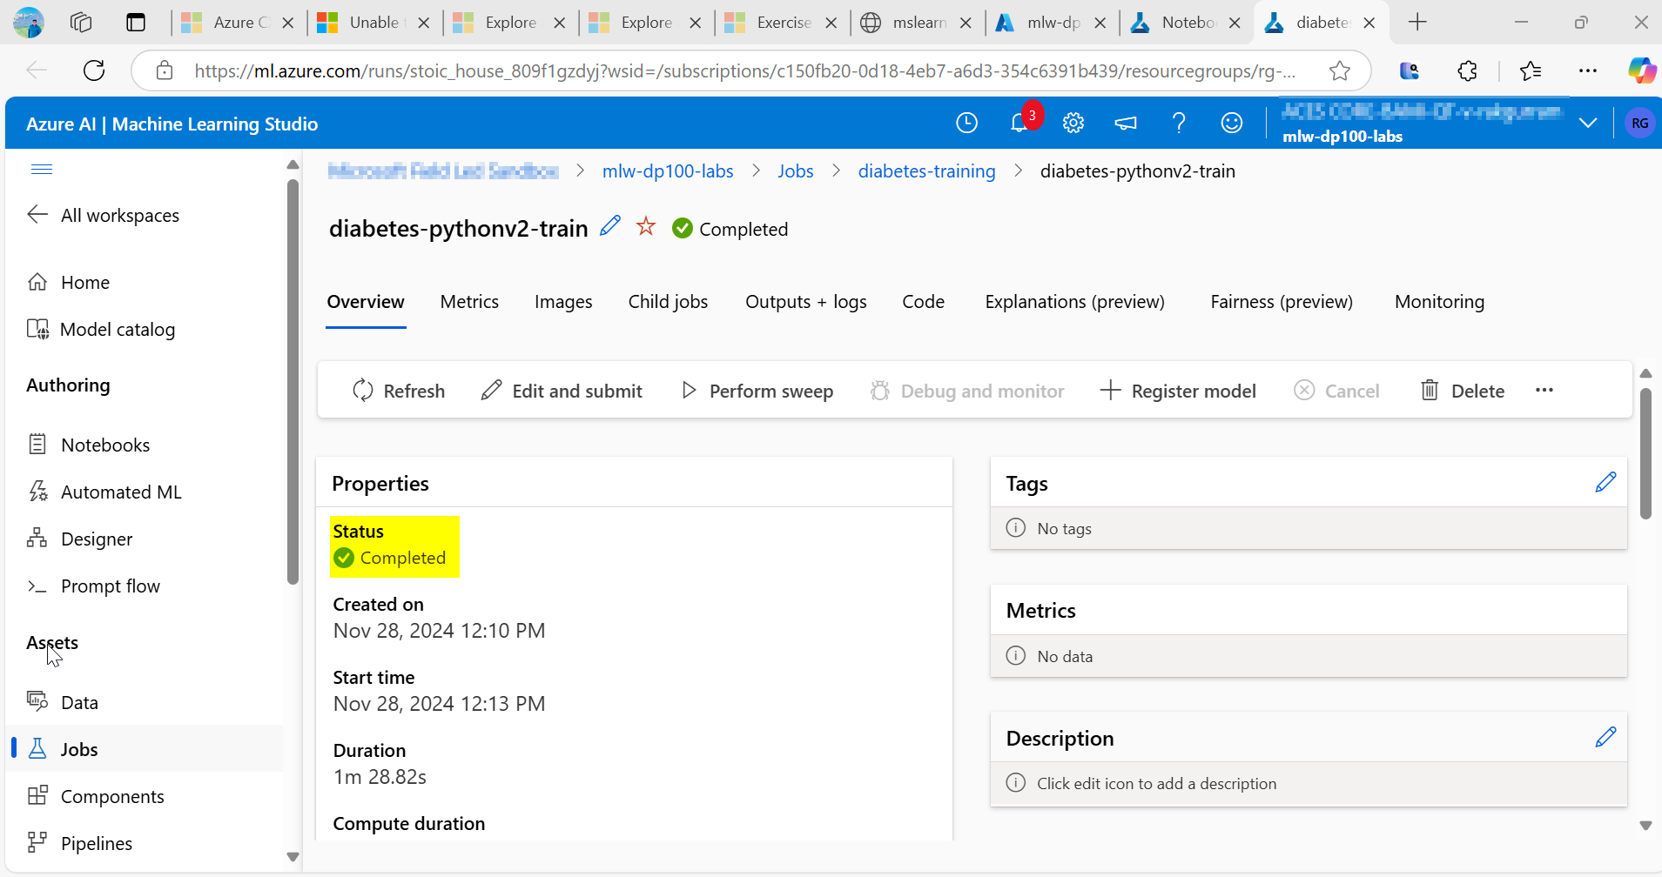This screenshot has height=877, width=1662.
Task: Click the feedback megaphone icon
Action: point(1126,124)
